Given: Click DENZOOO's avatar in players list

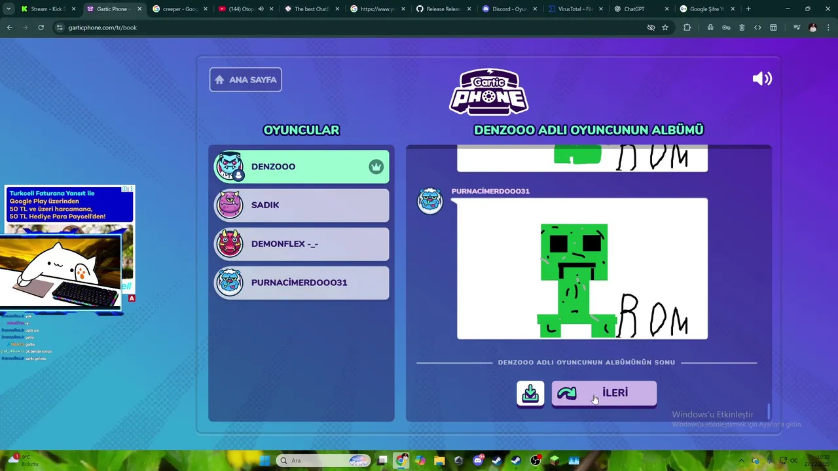Looking at the screenshot, I should (230, 166).
